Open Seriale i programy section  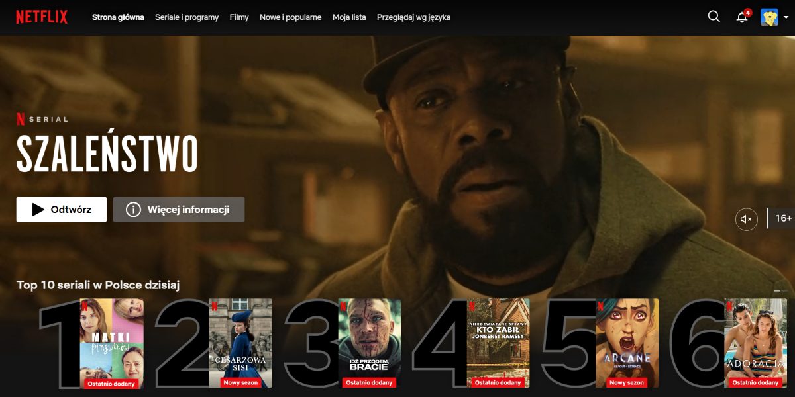click(187, 17)
